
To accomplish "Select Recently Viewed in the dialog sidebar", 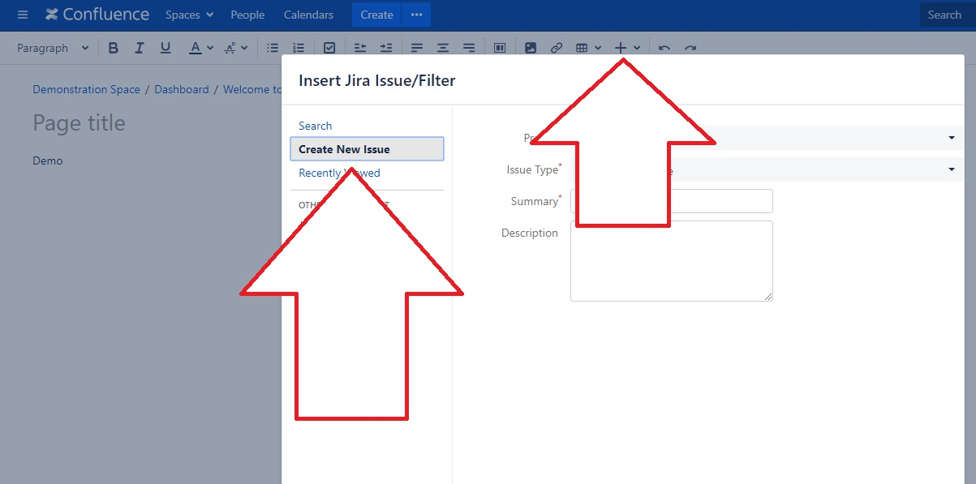I will pos(339,173).
